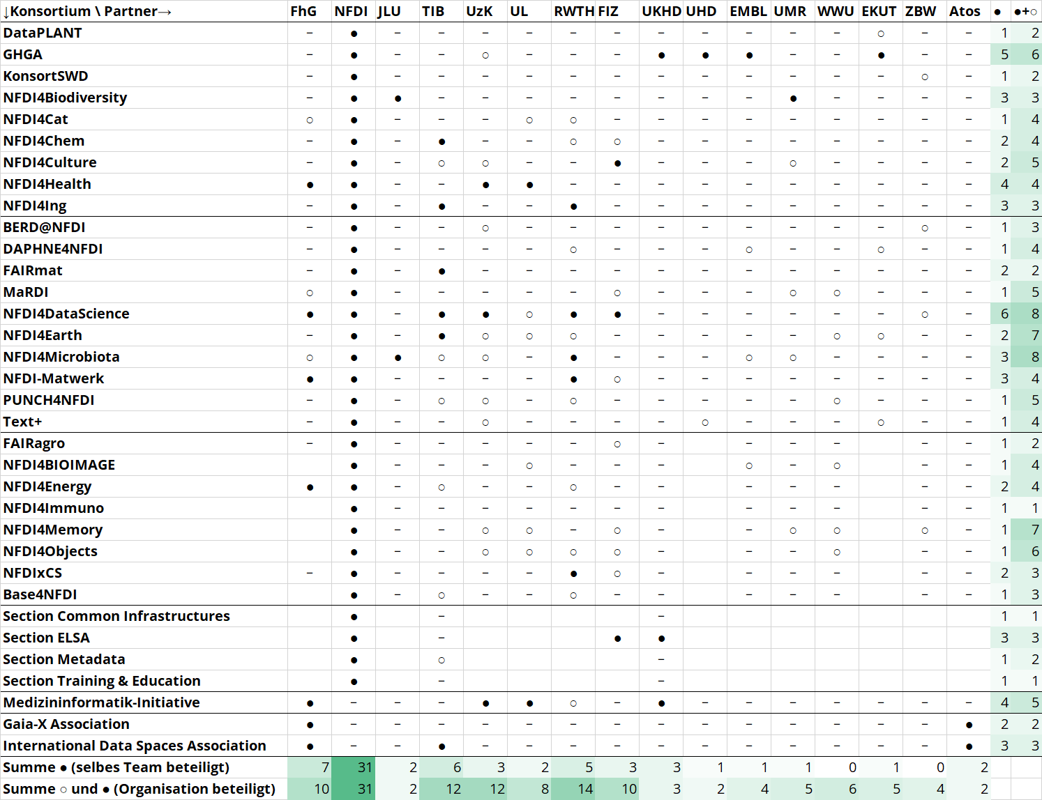Select 'DAPHNE4NFDI' in the first column
Image resolution: width=1042 pixels, height=800 pixels.
pyautogui.click(x=53, y=249)
